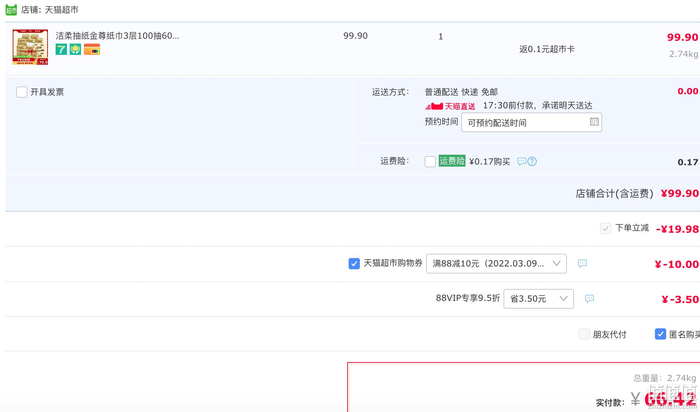Click the ¥-3.50 VIP deduction amount

point(680,300)
